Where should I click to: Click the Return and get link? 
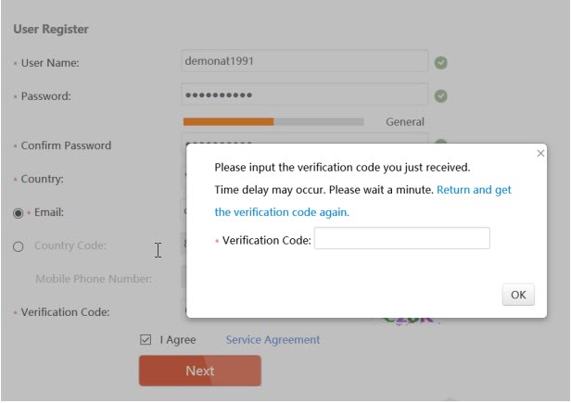tap(474, 189)
